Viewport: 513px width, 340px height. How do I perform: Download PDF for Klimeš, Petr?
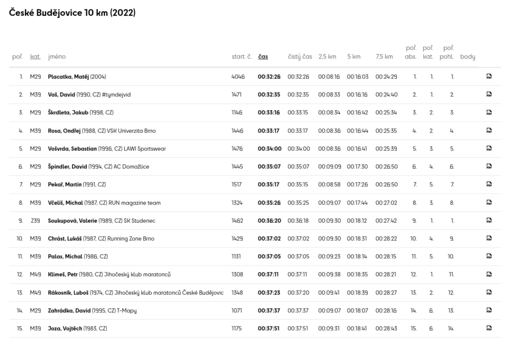pyautogui.click(x=489, y=274)
